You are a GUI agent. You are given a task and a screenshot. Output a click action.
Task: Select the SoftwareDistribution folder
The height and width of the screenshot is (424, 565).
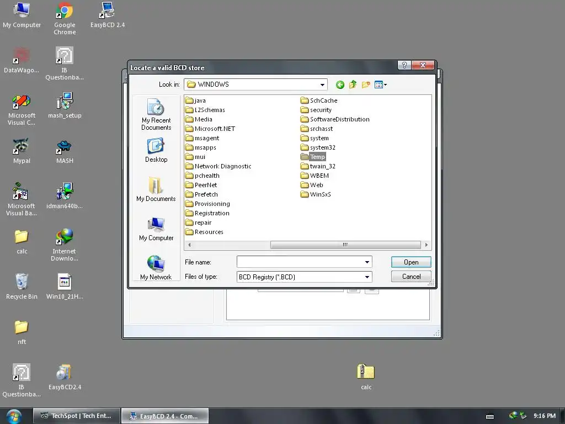[335, 119]
